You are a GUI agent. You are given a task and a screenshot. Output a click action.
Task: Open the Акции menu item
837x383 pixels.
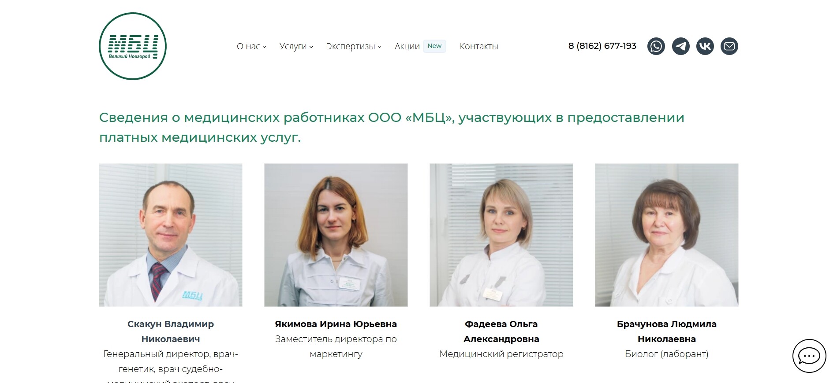click(x=407, y=46)
